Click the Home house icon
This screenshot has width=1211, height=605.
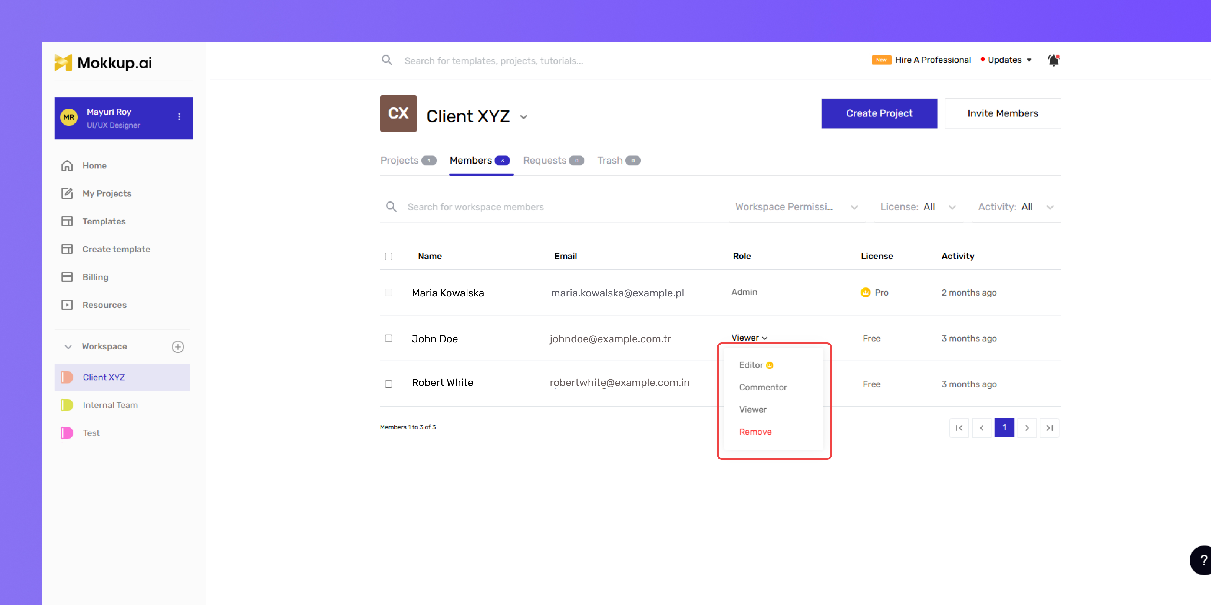pyautogui.click(x=67, y=166)
